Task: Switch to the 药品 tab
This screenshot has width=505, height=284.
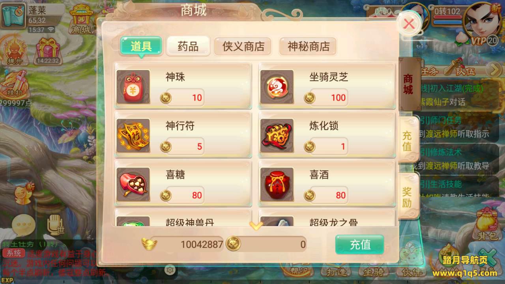Action: click(x=188, y=46)
